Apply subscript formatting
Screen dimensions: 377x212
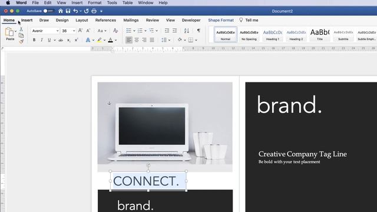pyautogui.click(x=68, y=40)
